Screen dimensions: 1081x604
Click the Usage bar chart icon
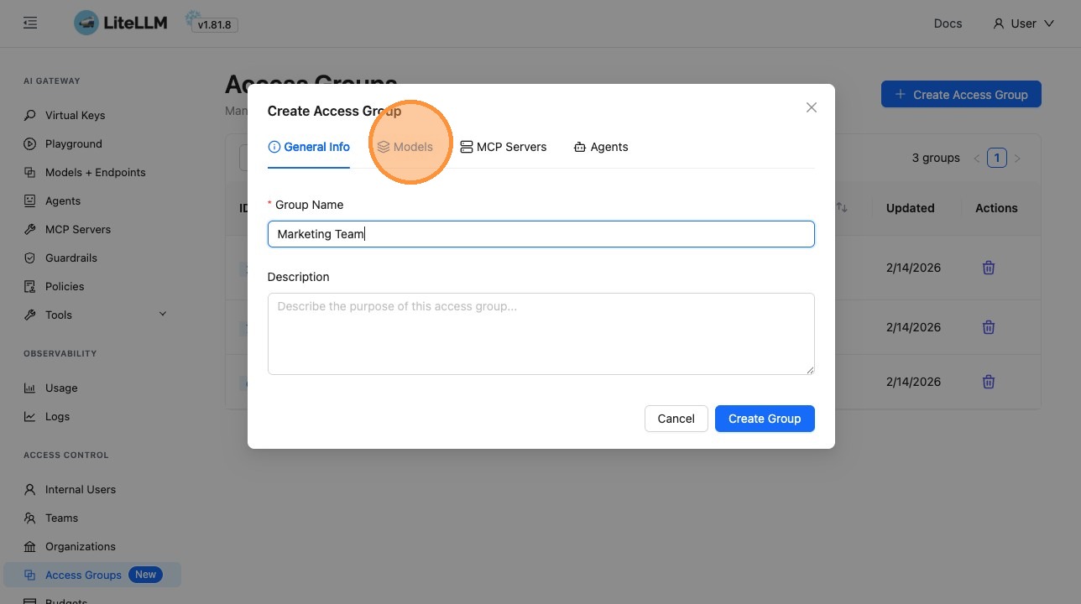tap(30, 388)
